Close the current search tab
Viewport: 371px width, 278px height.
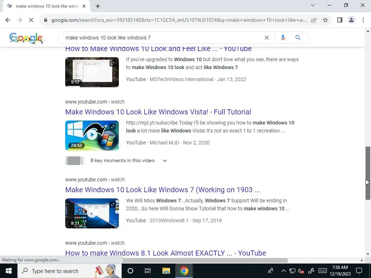84,6
